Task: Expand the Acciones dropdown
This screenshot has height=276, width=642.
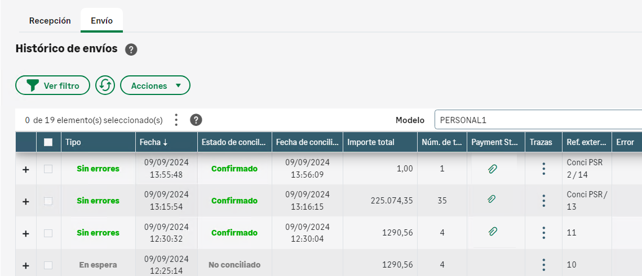Action: 156,85
